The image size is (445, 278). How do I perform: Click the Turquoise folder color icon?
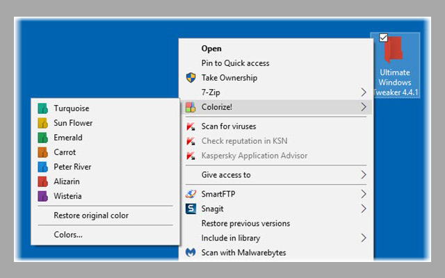tap(42, 108)
